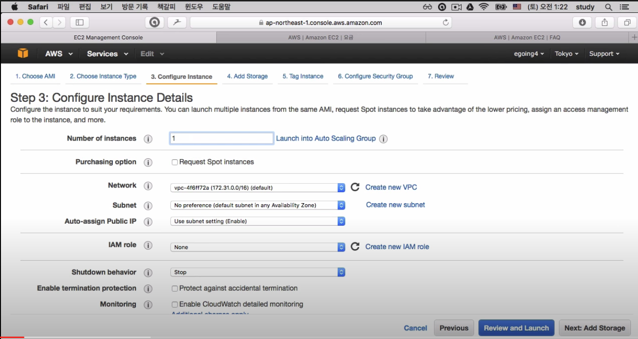
Task: Open the 파일 menu in menu bar
Action: pyautogui.click(x=63, y=7)
